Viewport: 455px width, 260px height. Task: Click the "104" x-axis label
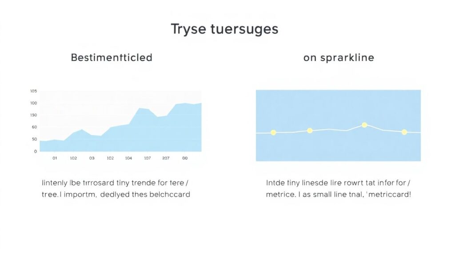[128, 158]
